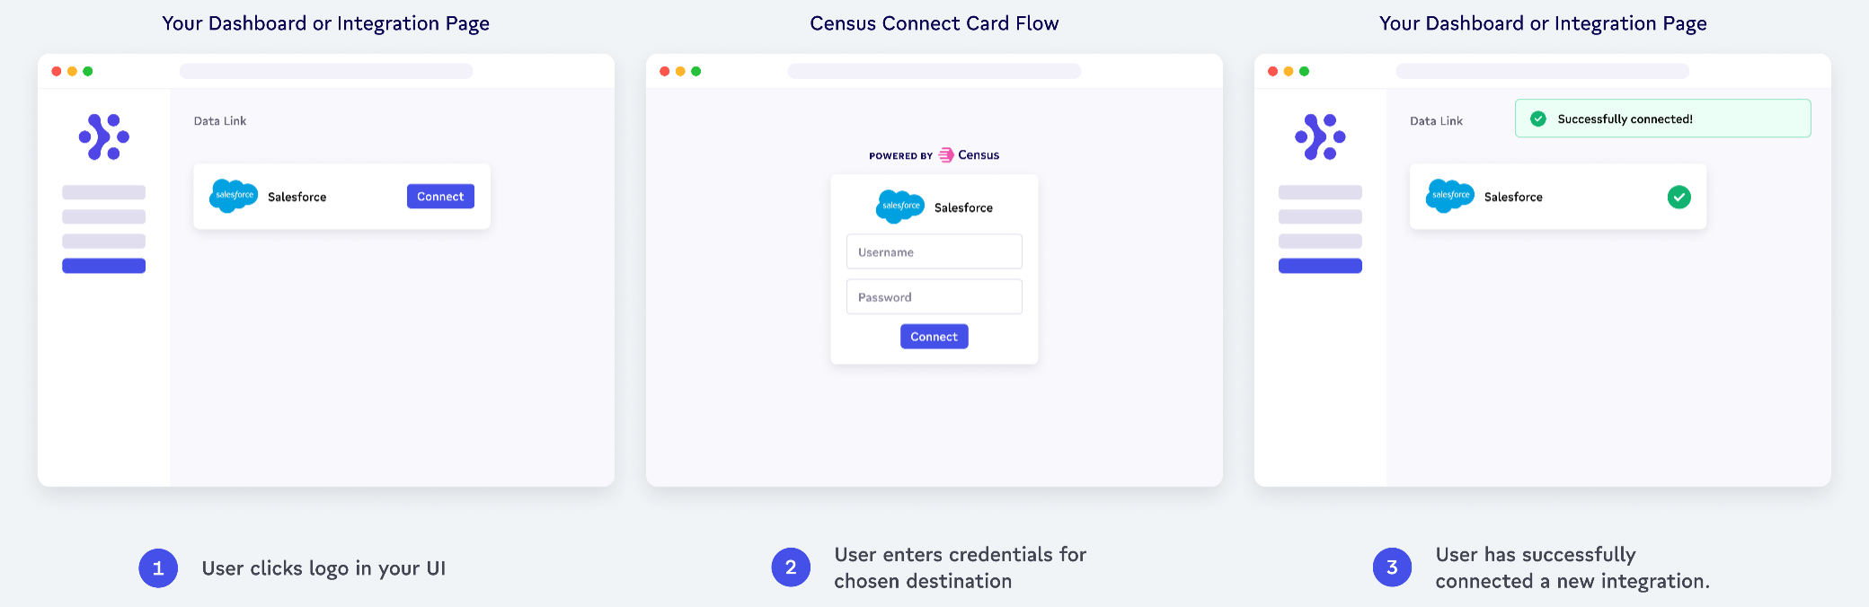This screenshot has width=1869, height=607.
Task: Click the purple app logo in the third window's sidebar
Action: 1320,137
